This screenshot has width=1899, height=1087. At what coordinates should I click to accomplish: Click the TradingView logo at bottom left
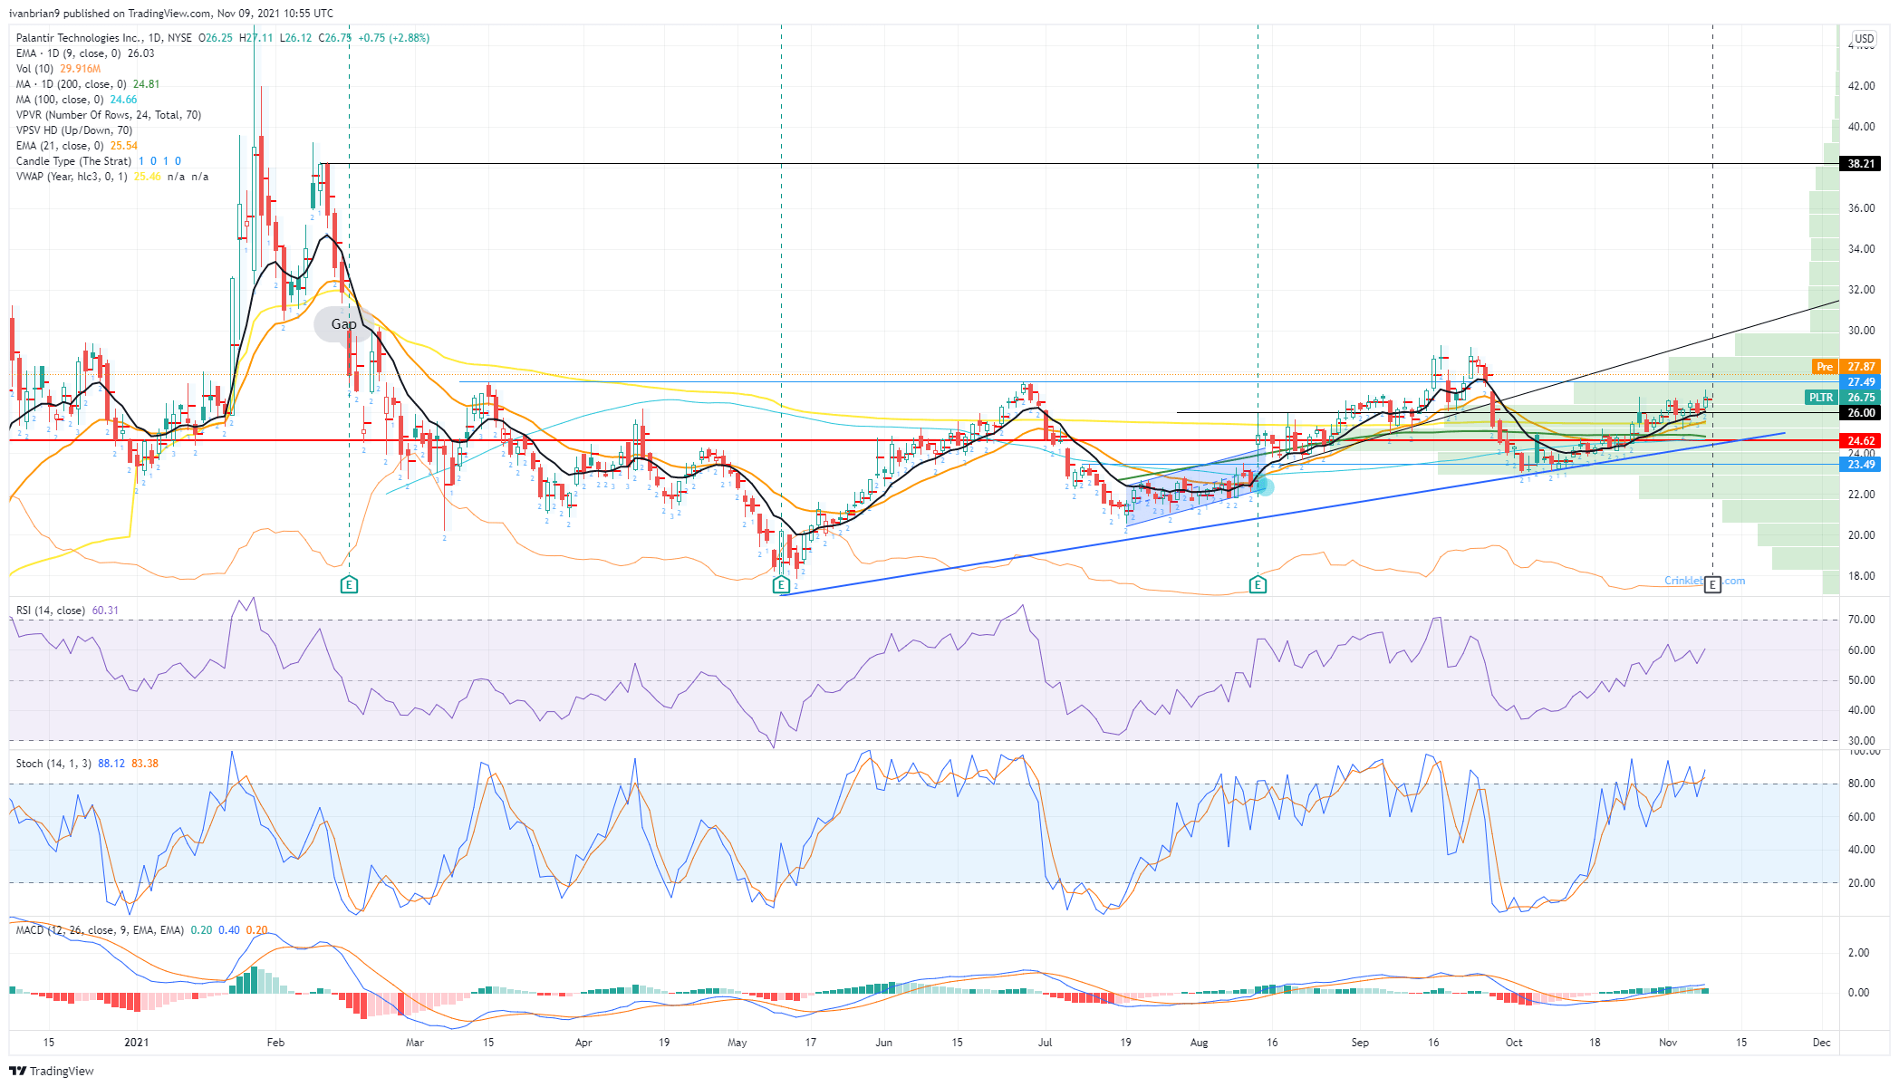coord(52,1071)
